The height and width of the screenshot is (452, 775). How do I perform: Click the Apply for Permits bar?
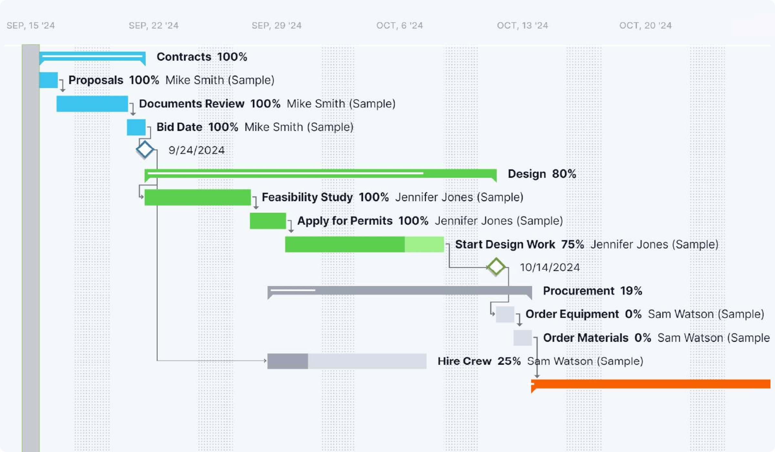pos(268,221)
